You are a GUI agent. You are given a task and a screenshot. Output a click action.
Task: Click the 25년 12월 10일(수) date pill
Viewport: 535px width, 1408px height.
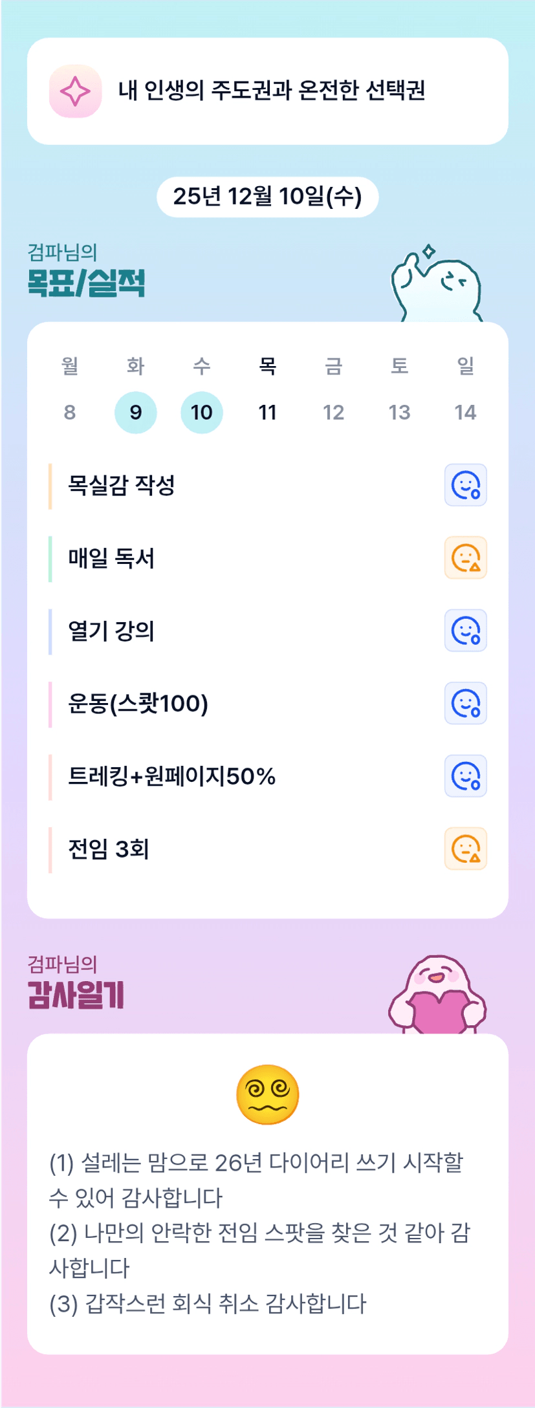pyautogui.click(x=267, y=197)
